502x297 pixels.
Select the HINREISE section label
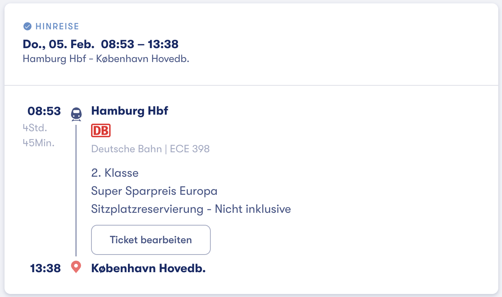coord(57,26)
